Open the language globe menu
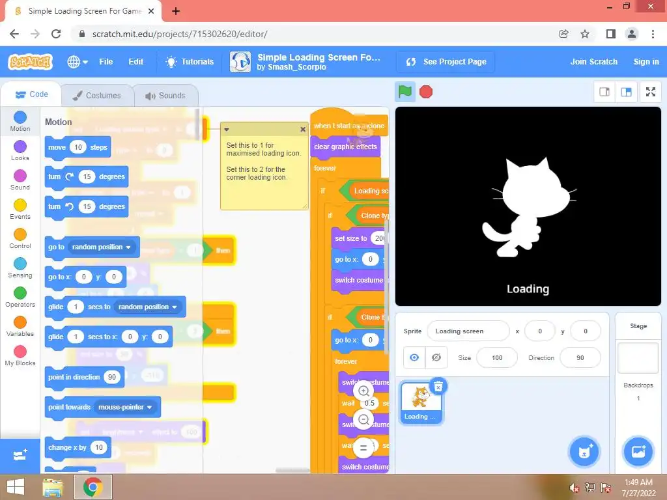 click(78, 62)
